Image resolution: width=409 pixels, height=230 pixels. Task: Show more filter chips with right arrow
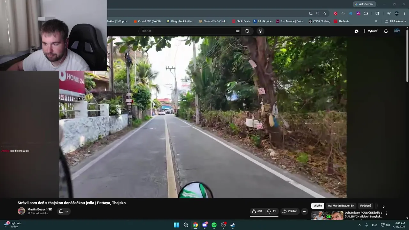click(383, 207)
